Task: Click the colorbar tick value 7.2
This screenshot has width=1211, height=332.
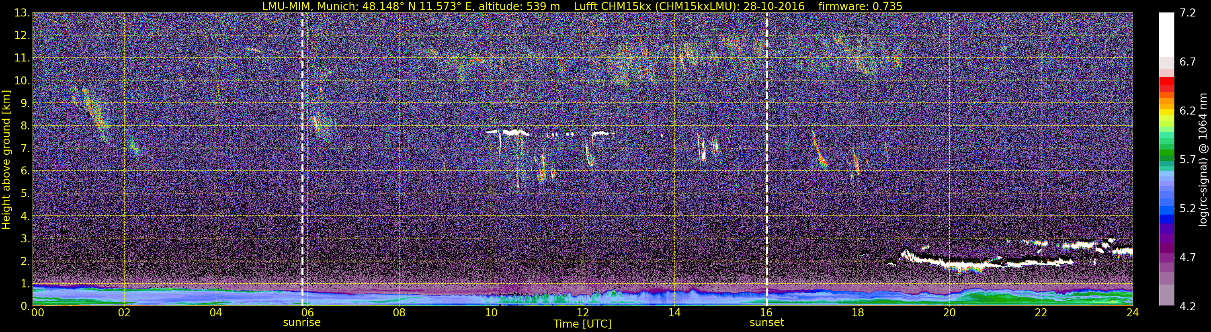Action: tap(1188, 13)
